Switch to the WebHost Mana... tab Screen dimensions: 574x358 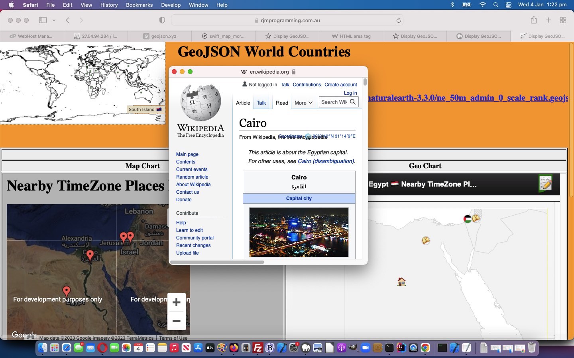(32, 36)
